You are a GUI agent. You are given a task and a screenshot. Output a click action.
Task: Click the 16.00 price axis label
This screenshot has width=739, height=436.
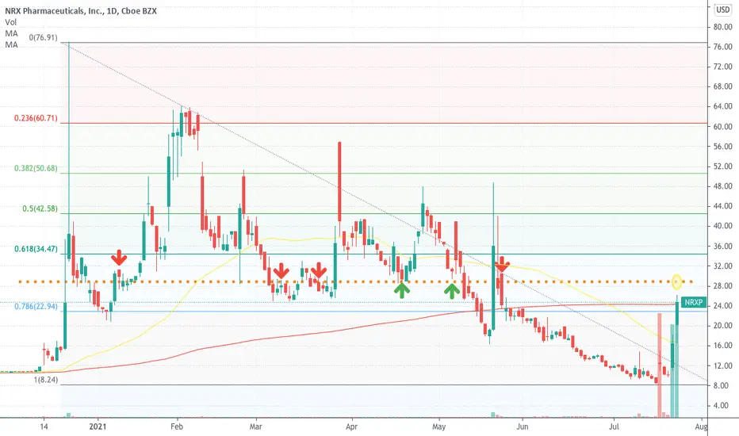[722, 346]
